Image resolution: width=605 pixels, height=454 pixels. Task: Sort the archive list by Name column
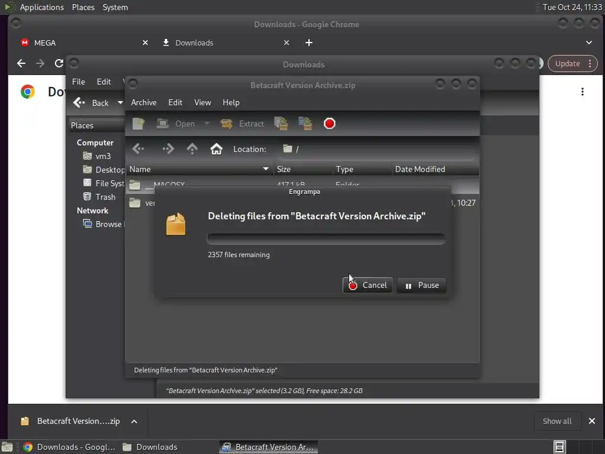[199, 169]
